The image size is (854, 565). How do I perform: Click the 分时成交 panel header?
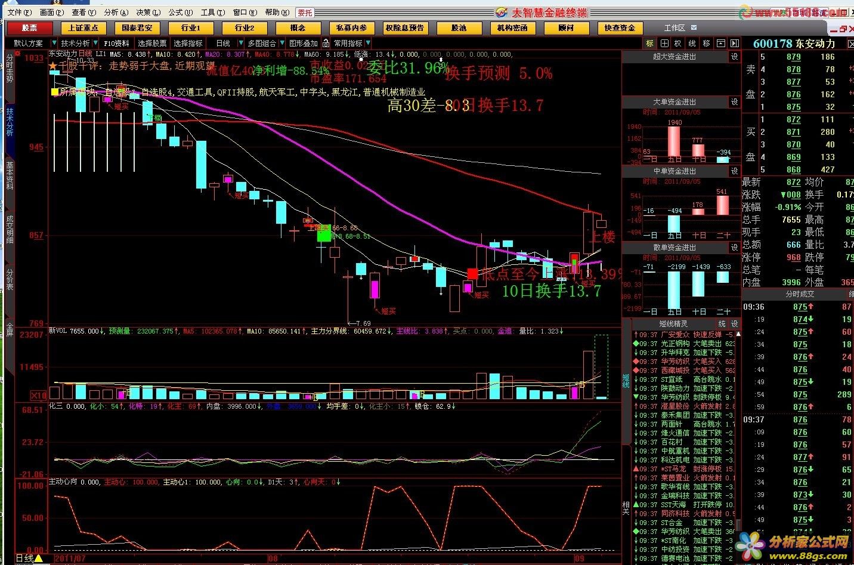pos(800,294)
